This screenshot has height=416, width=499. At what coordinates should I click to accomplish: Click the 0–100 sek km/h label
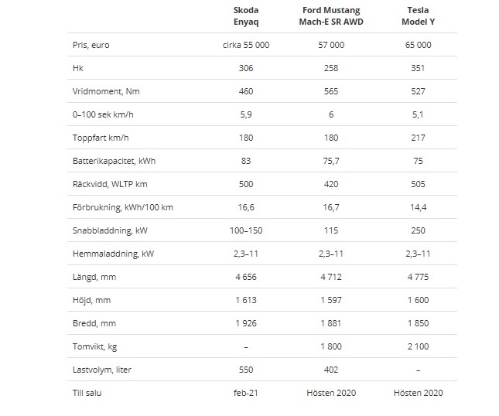click(x=103, y=114)
